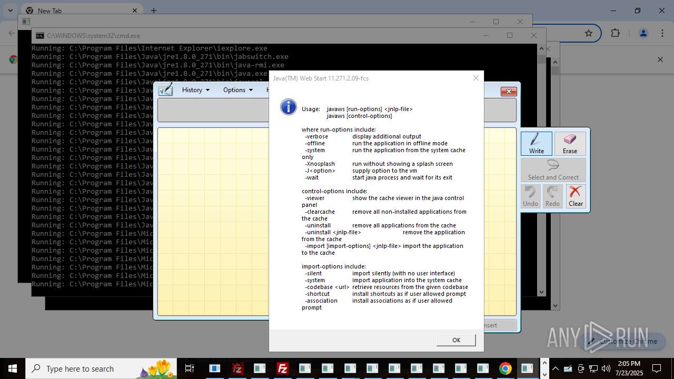Click OK in the Java dialog

pyautogui.click(x=456, y=340)
